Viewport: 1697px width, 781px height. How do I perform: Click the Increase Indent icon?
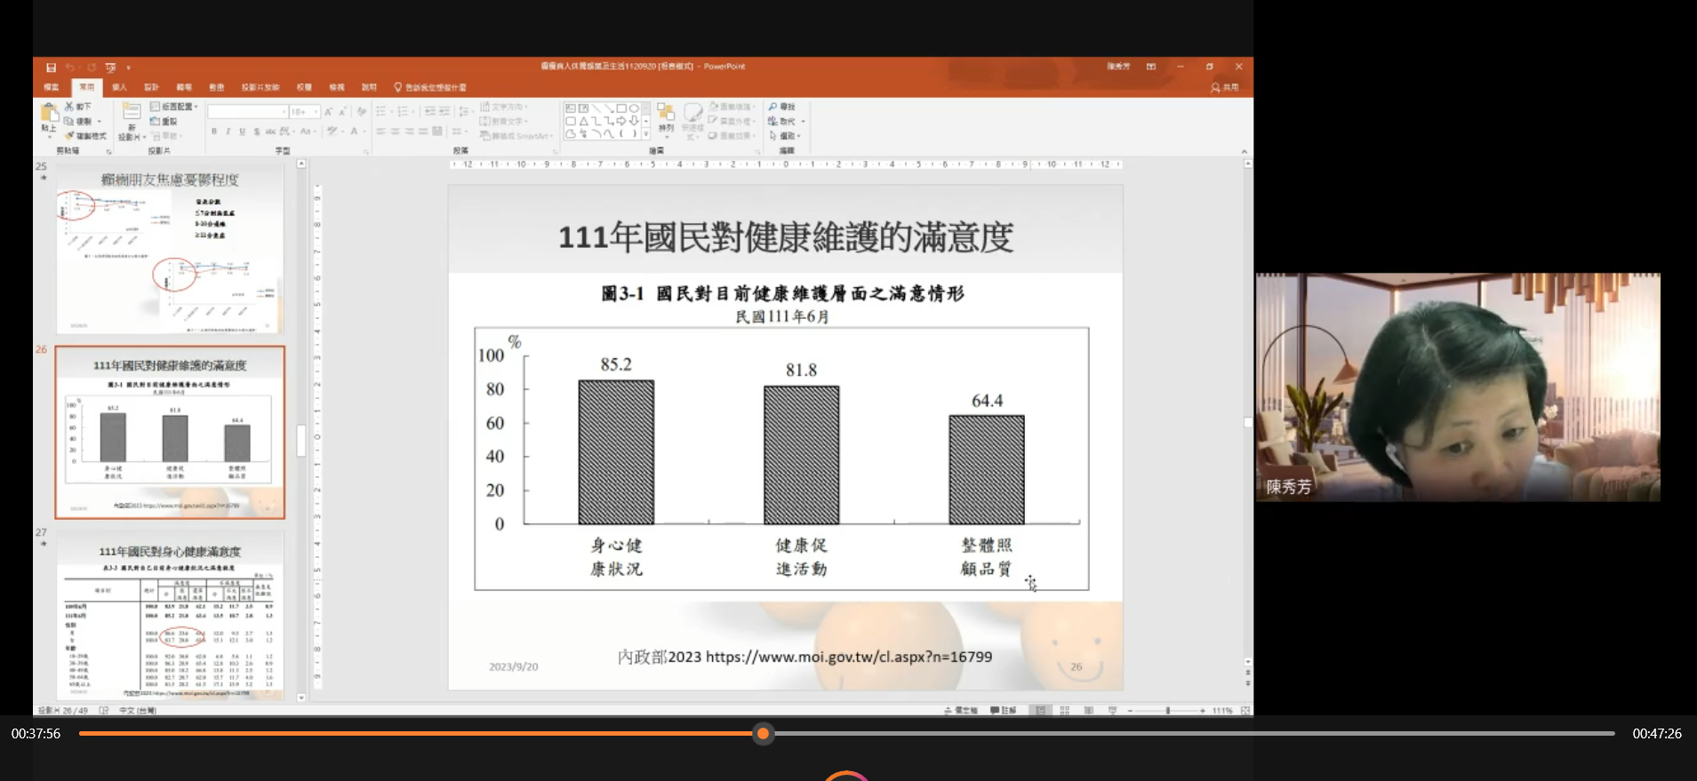(x=444, y=111)
